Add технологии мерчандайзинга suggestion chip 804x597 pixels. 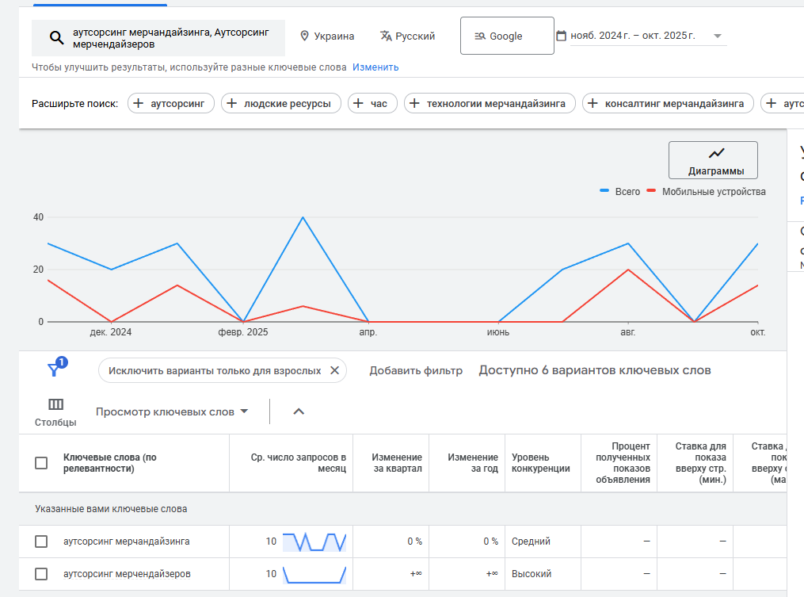[490, 103]
